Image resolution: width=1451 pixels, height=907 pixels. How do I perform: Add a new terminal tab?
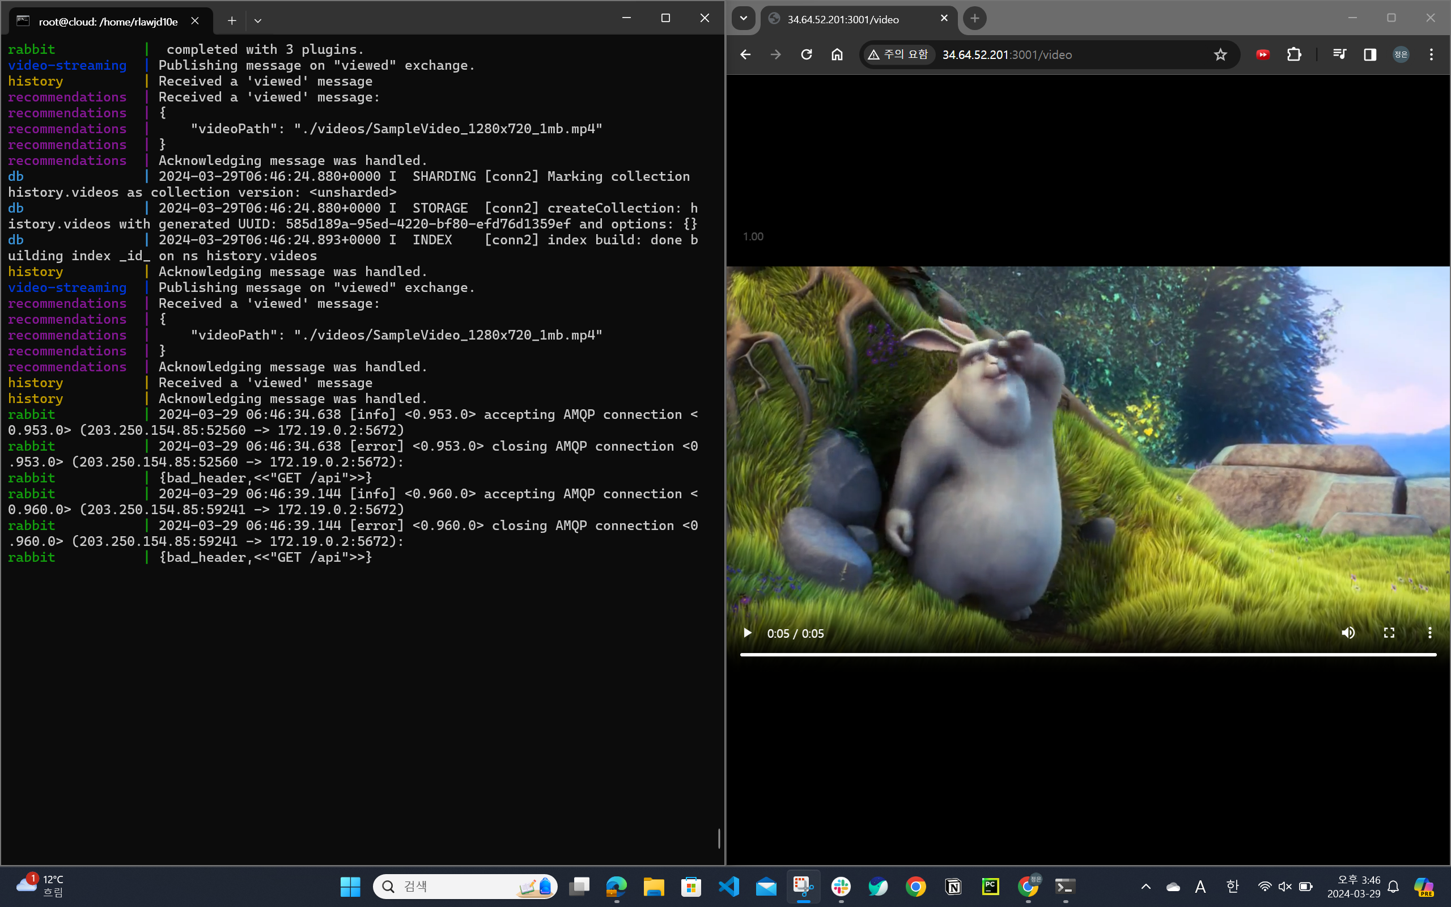click(231, 21)
